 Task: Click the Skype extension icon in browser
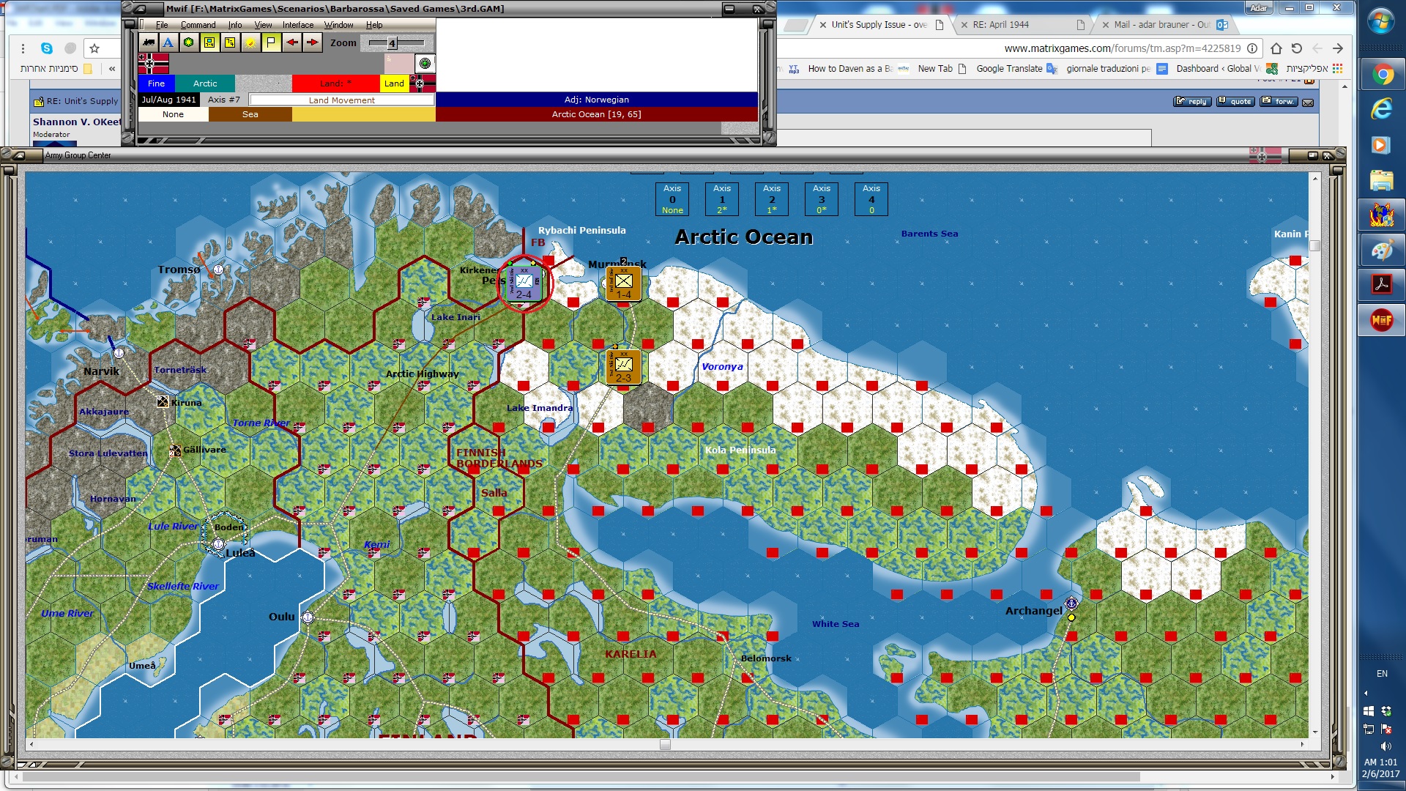tap(47, 48)
